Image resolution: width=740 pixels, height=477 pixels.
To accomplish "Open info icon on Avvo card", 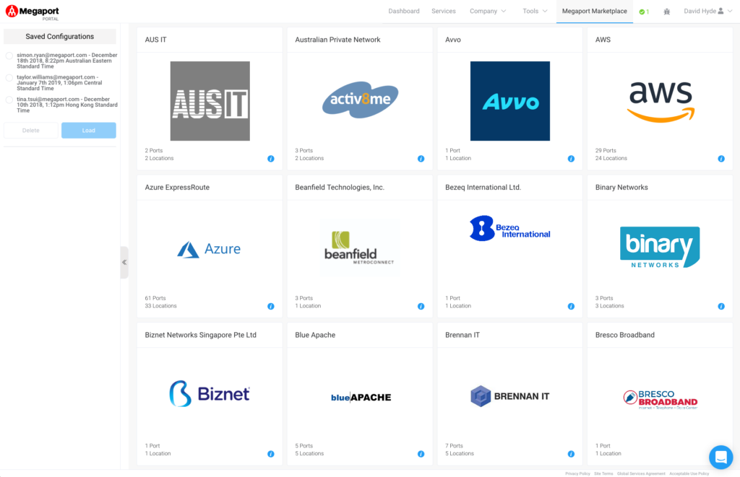I will coord(571,159).
